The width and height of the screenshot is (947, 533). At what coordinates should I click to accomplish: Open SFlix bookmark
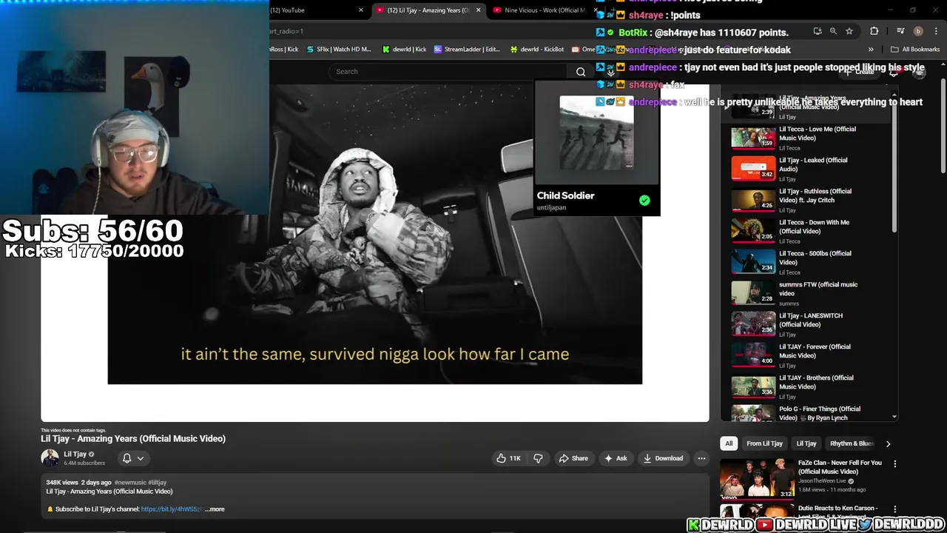[338, 50]
